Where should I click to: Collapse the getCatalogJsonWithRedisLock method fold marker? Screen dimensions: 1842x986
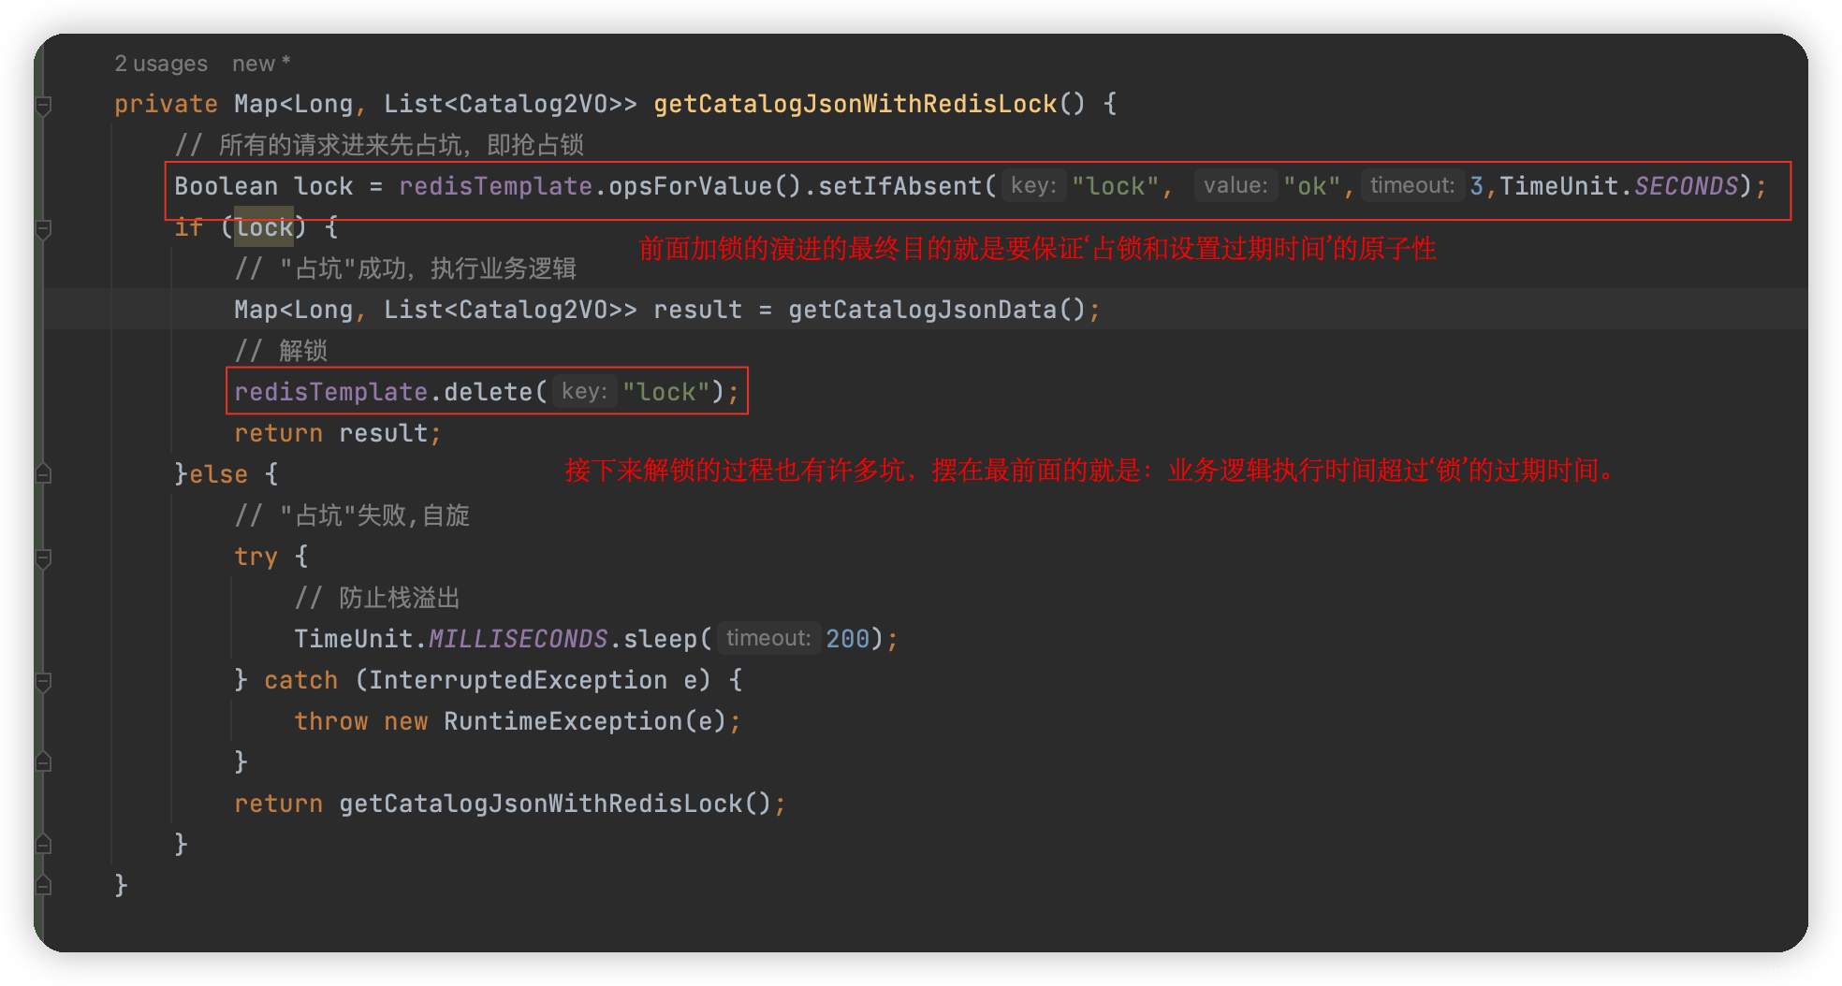click(x=44, y=105)
